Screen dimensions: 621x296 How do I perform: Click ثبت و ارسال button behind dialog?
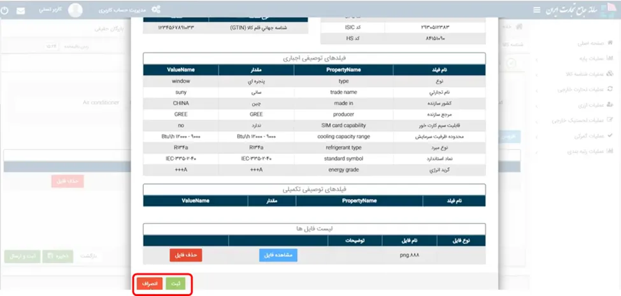pyautogui.click(x=22, y=256)
